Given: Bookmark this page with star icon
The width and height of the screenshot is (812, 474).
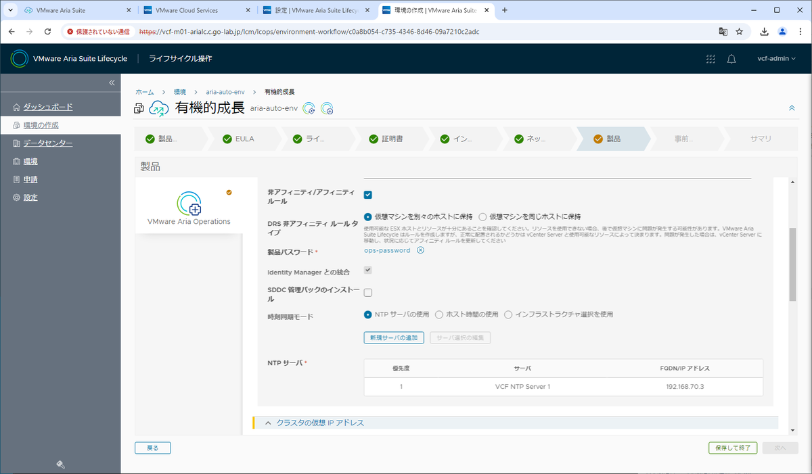Looking at the screenshot, I should (740, 31).
